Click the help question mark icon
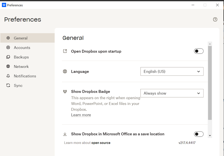This screenshot has width=224, height=156. (215, 19)
